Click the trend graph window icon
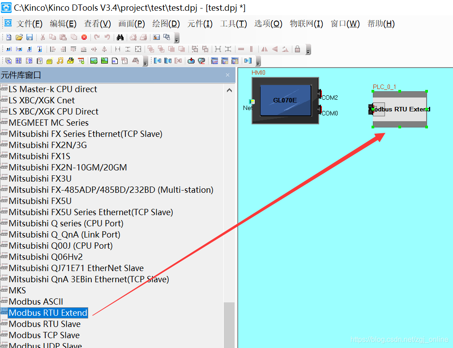453x348 pixels. 214,61
